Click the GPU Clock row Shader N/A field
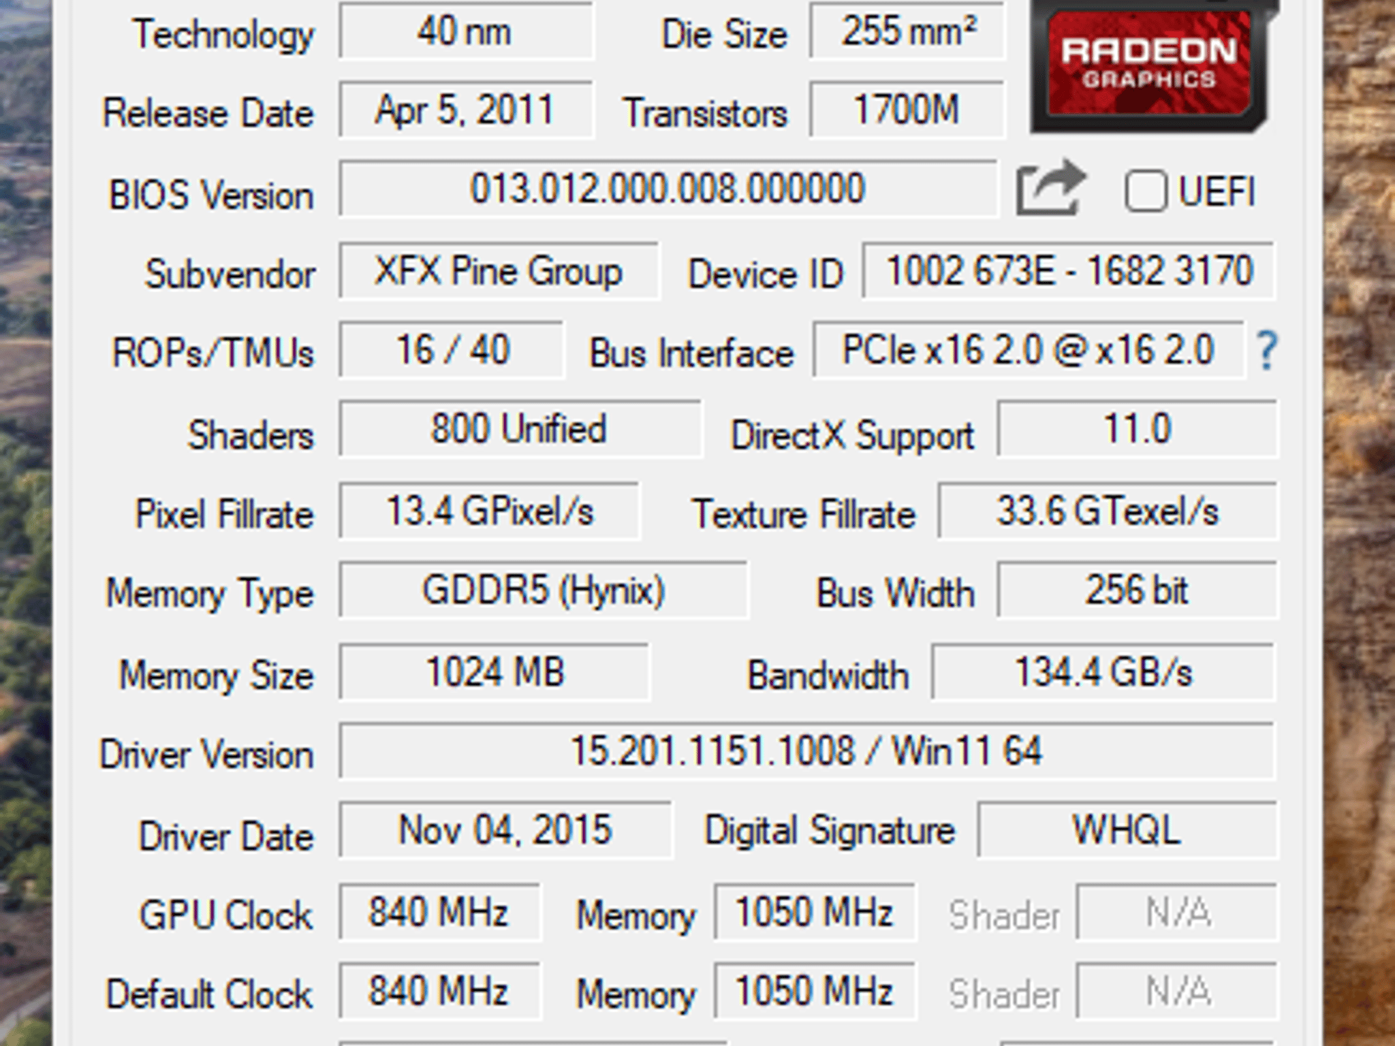Screen dimensions: 1395x1046 click(1176, 913)
